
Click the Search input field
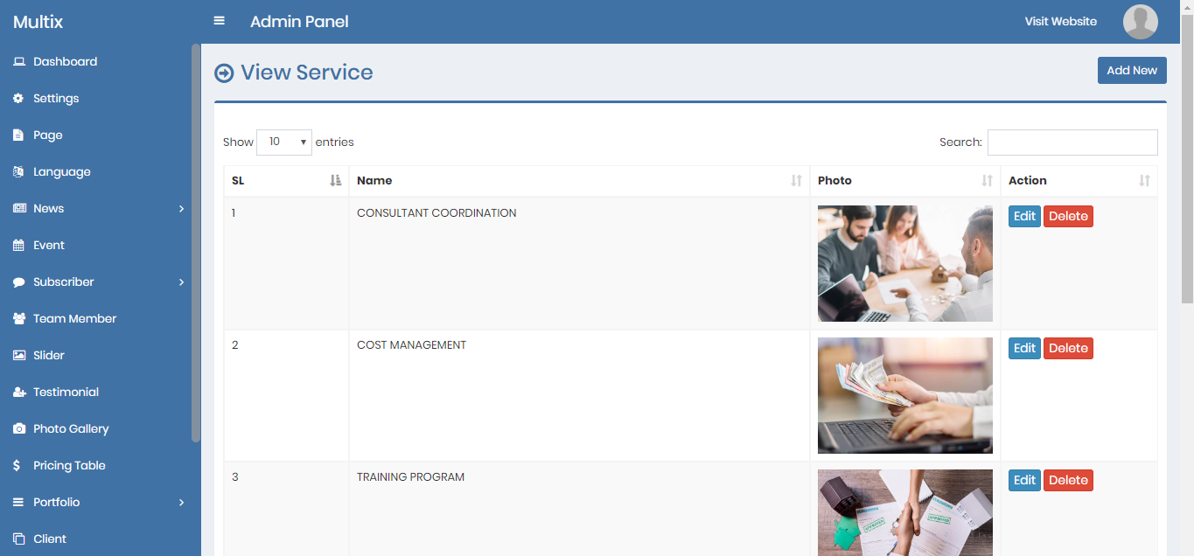[1072, 142]
